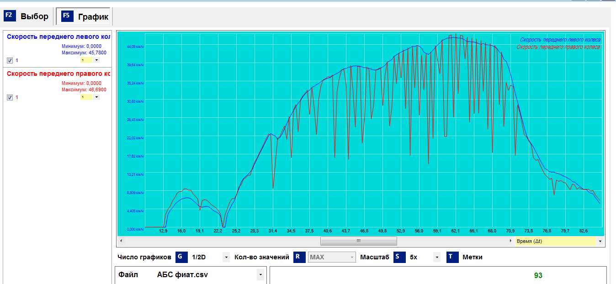Click the Скорость переднего левого колеса title
616x284 pixels.
pyautogui.click(x=58, y=37)
